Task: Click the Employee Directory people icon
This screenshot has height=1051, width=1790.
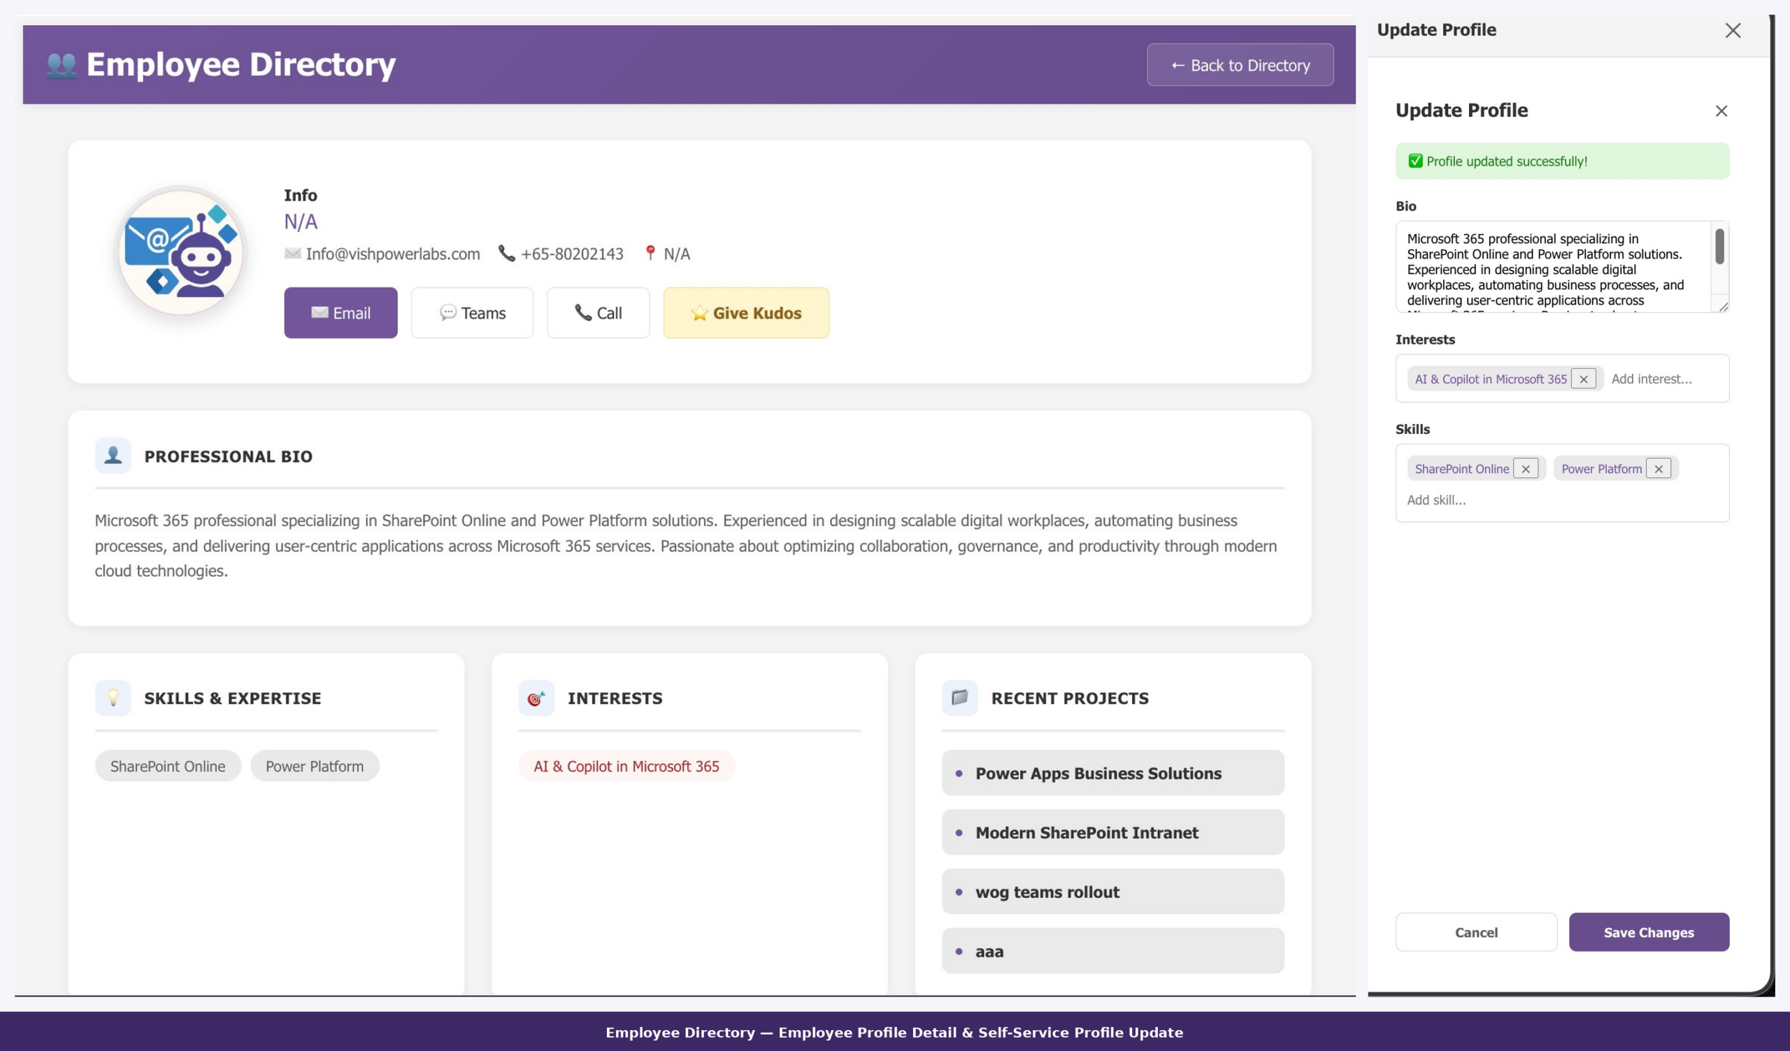Action: (61, 64)
